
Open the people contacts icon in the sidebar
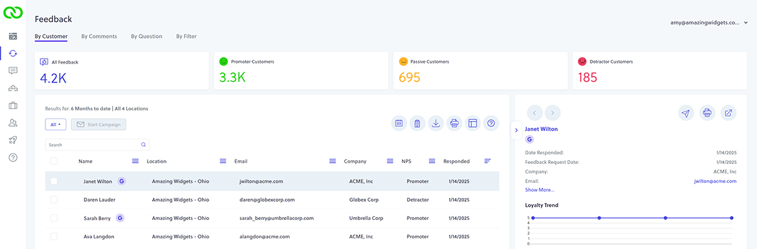point(13,123)
